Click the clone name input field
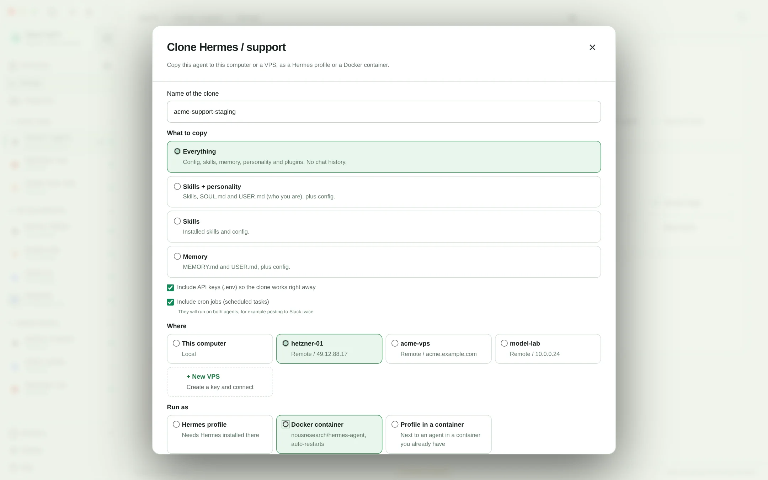The image size is (768, 480). [384, 112]
